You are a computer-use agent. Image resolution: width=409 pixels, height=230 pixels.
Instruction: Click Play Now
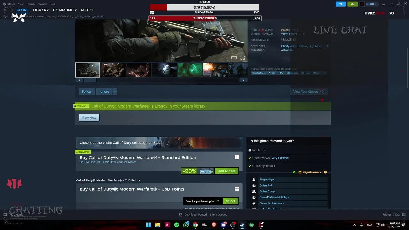point(89,118)
